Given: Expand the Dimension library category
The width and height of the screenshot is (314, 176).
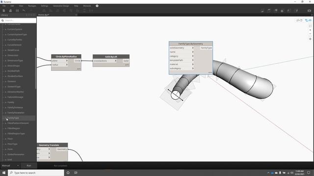Looking at the screenshot, I should [5, 55].
